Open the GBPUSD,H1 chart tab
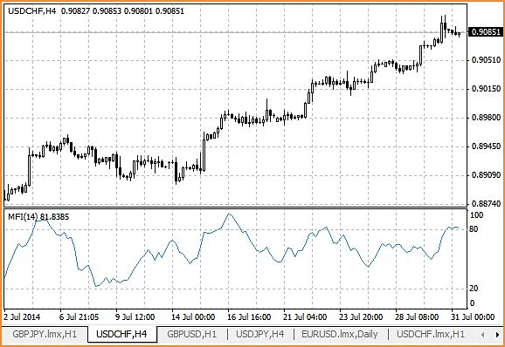505x347 pixels. (192, 334)
